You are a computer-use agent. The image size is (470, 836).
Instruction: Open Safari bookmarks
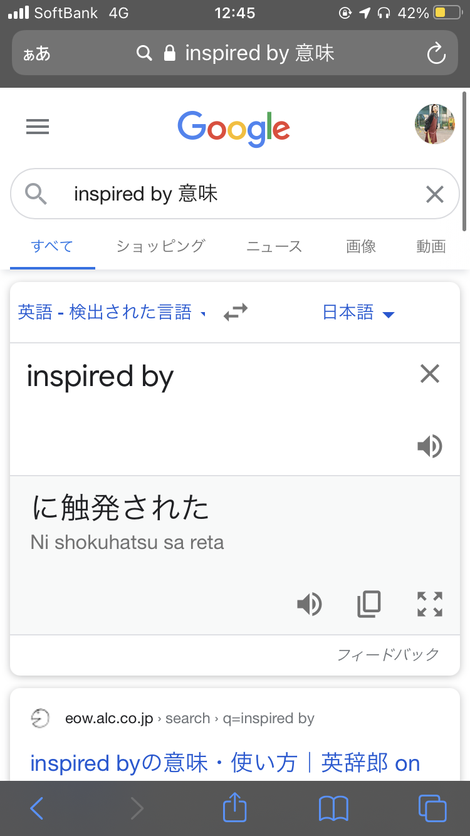(x=333, y=808)
